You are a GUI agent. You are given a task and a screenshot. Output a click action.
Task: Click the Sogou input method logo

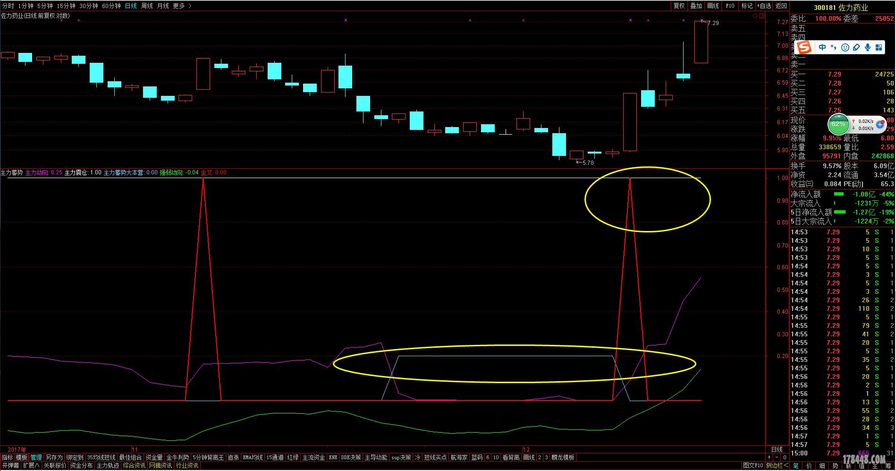point(804,47)
